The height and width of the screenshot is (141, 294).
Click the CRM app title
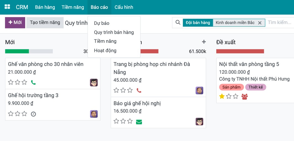(x=22, y=7)
